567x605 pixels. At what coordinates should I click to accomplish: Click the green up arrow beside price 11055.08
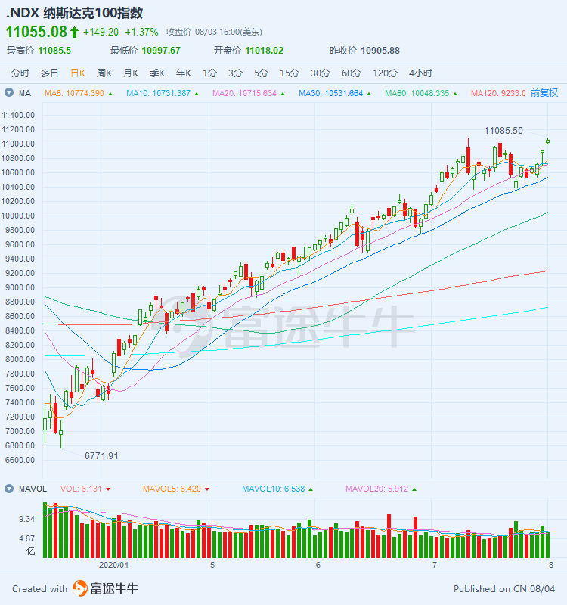point(74,32)
